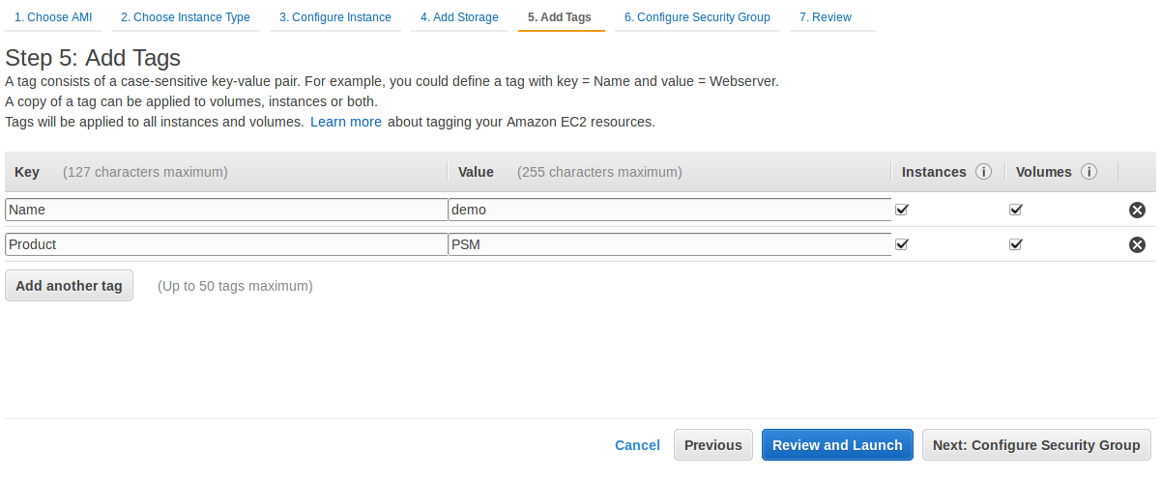Go back with Previous button
The height and width of the screenshot is (480, 1162).
coord(712,445)
